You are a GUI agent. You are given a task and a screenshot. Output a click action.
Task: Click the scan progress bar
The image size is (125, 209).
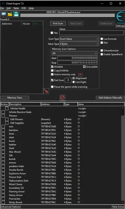67,15
